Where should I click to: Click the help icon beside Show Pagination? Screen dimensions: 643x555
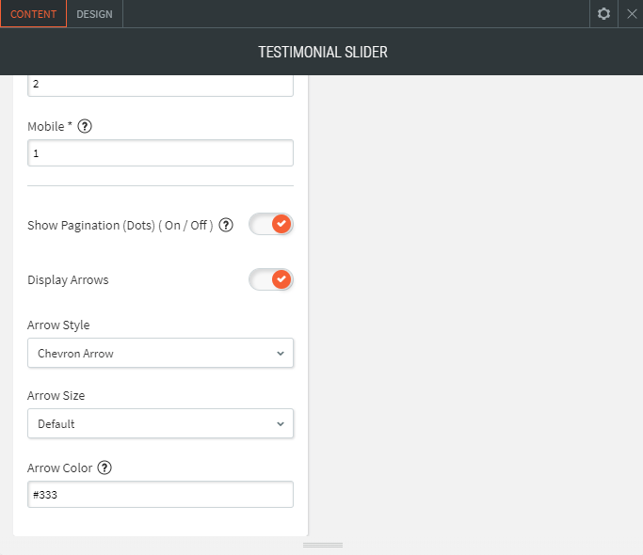click(x=226, y=225)
